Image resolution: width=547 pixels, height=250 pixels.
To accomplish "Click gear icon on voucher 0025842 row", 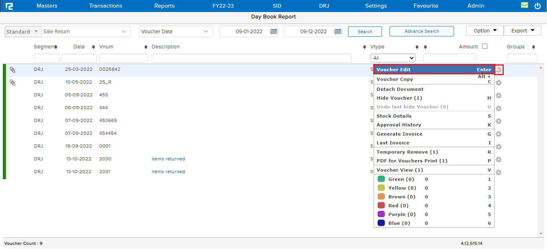I will [499, 70].
